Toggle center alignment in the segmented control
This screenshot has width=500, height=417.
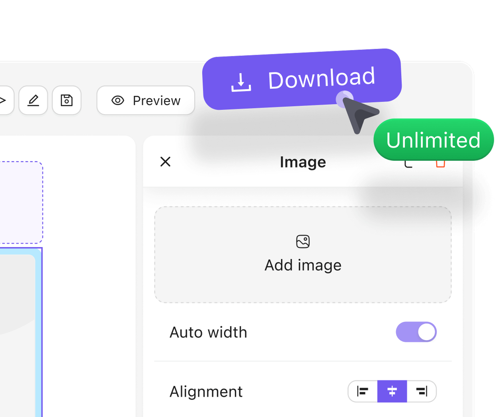392,392
